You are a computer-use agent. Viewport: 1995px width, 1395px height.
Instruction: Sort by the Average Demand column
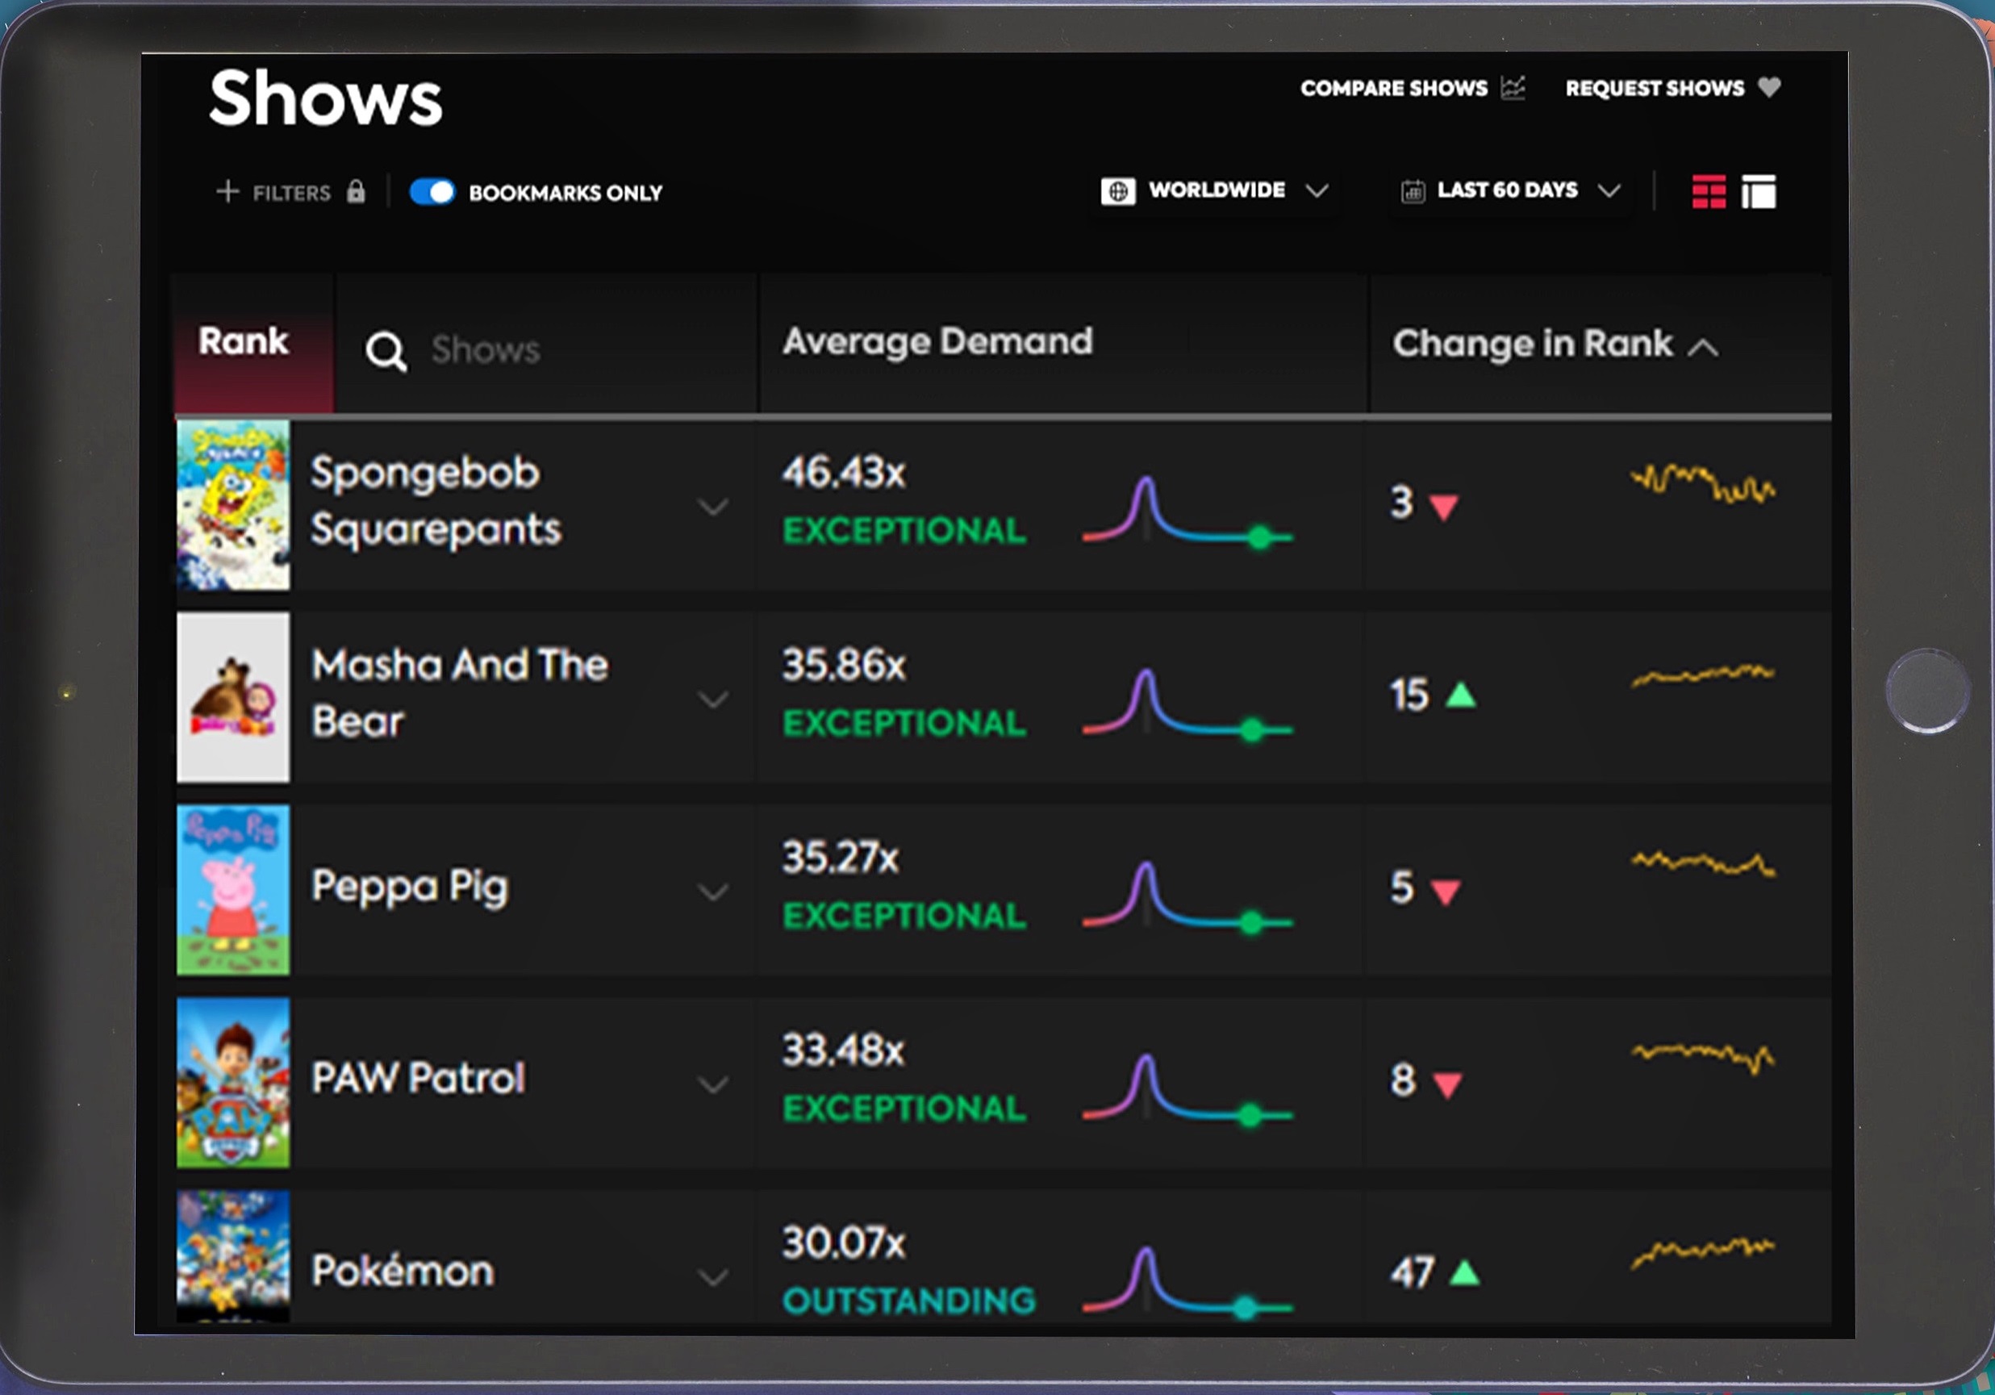(x=937, y=342)
